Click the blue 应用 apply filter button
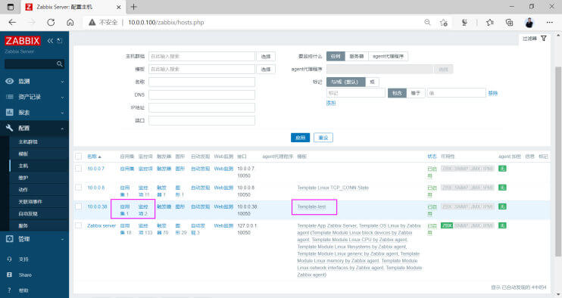The image size is (562, 298). (300, 138)
